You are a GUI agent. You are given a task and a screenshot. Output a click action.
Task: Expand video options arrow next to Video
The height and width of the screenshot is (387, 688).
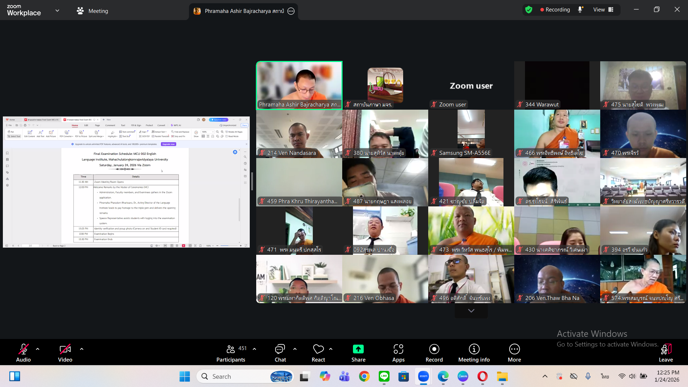[x=82, y=349]
